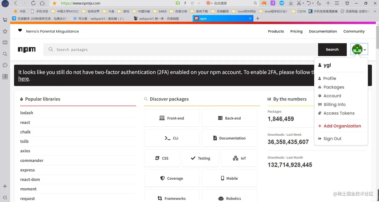Open the browser home page icon

tap(42, 3)
